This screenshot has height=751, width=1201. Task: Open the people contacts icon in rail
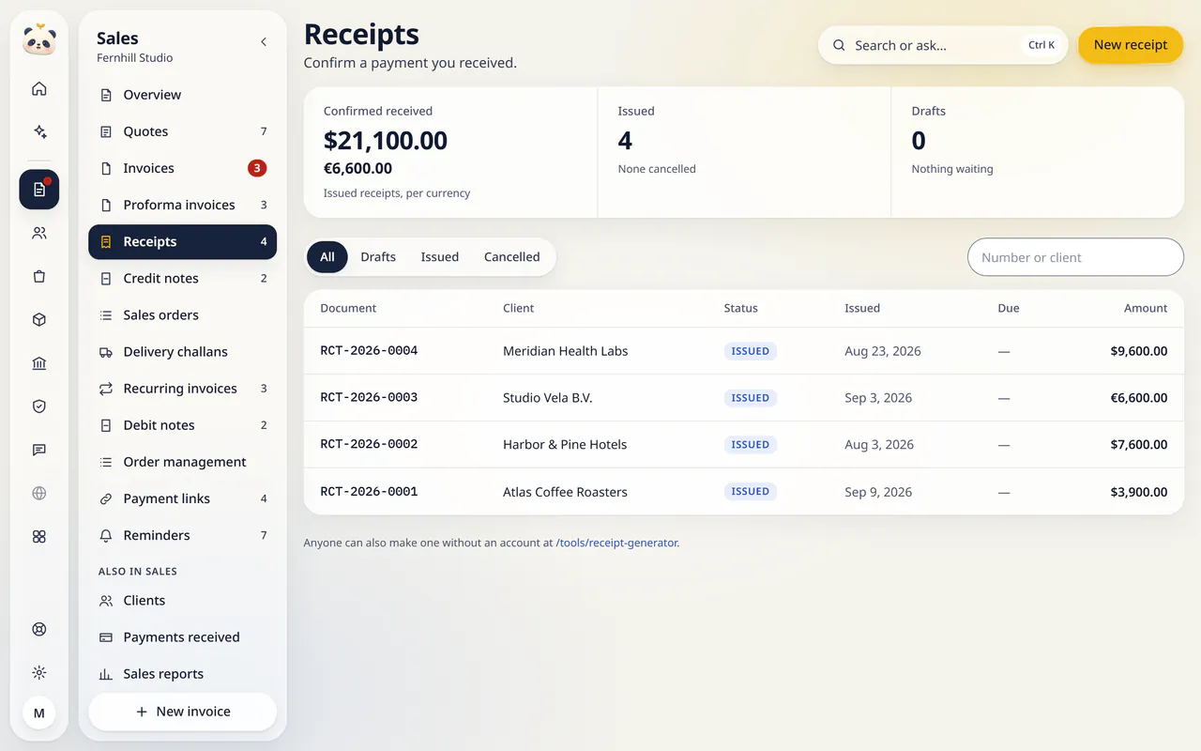[39, 233]
